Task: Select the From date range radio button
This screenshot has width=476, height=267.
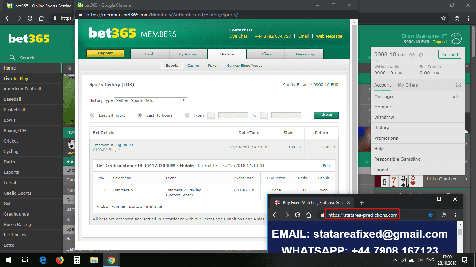Action: click(x=187, y=115)
